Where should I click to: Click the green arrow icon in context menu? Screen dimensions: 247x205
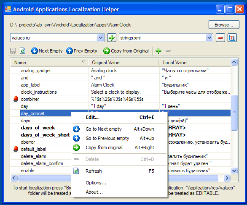click(76, 147)
